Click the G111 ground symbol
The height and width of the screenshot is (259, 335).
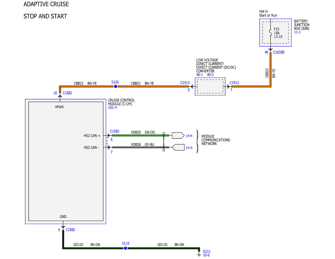click(x=199, y=254)
